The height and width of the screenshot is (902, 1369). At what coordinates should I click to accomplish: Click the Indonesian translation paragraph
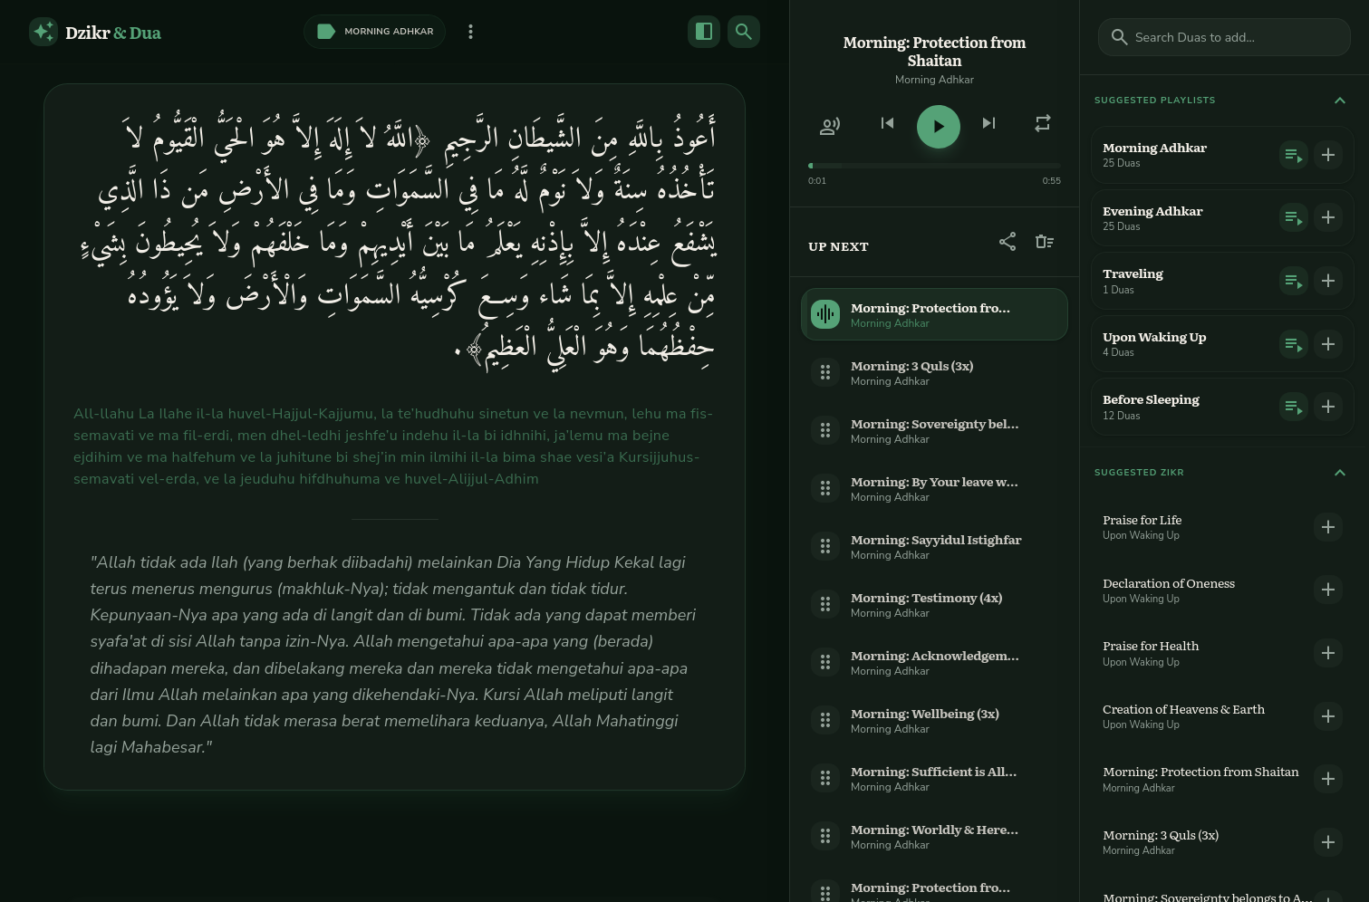393,655
